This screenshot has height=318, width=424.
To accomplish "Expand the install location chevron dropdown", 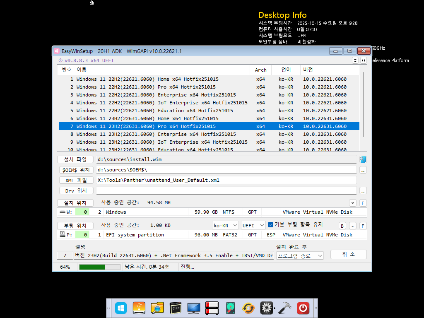I will 353,203.
